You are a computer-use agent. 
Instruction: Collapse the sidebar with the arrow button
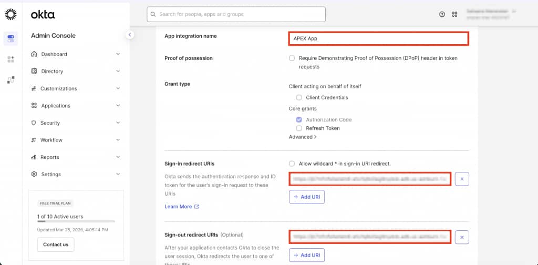coord(130,34)
